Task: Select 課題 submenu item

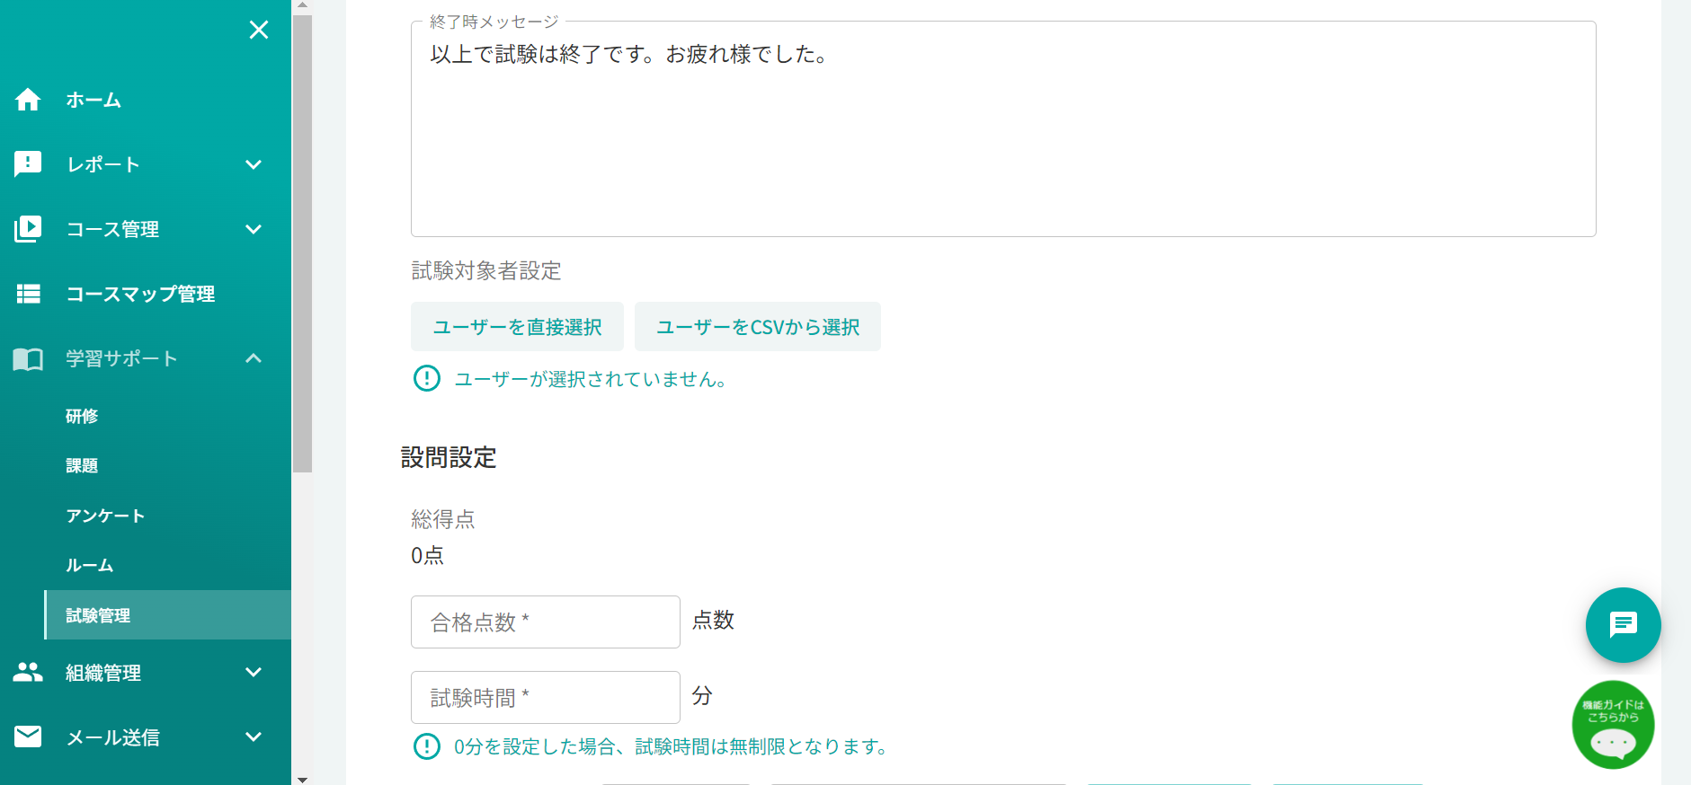Action: [82, 465]
